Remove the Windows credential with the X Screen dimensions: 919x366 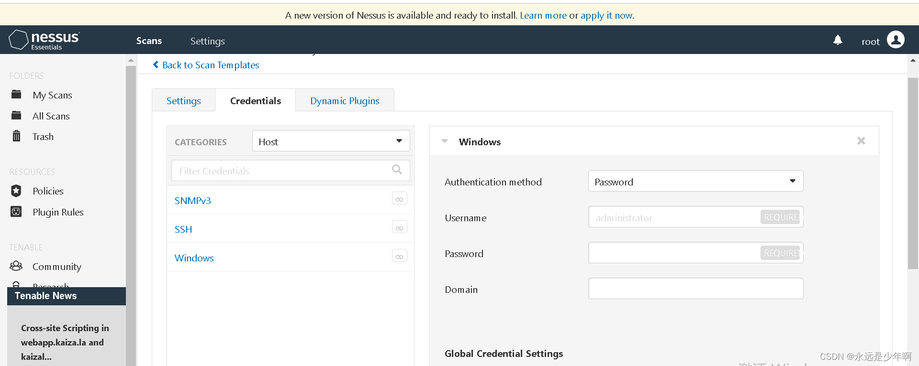coord(861,141)
